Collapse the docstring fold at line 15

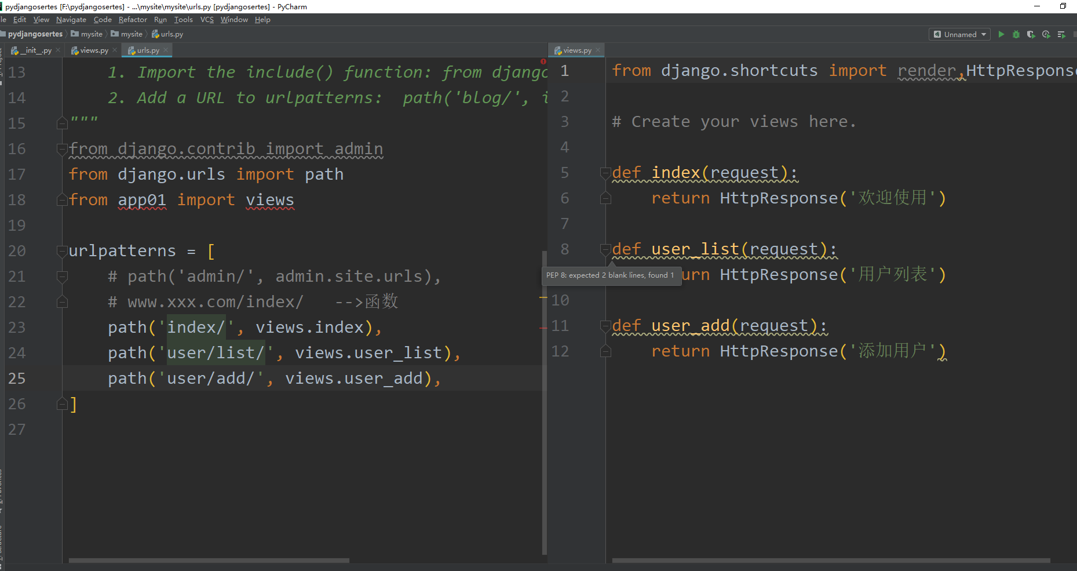coord(63,123)
